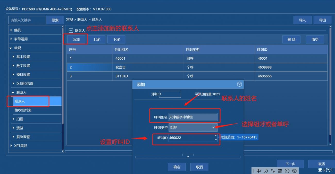Click the up-arrow collapse handle in dialog
Image resolution: width=335 pixels, height=174 pixels.
[188, 156]
